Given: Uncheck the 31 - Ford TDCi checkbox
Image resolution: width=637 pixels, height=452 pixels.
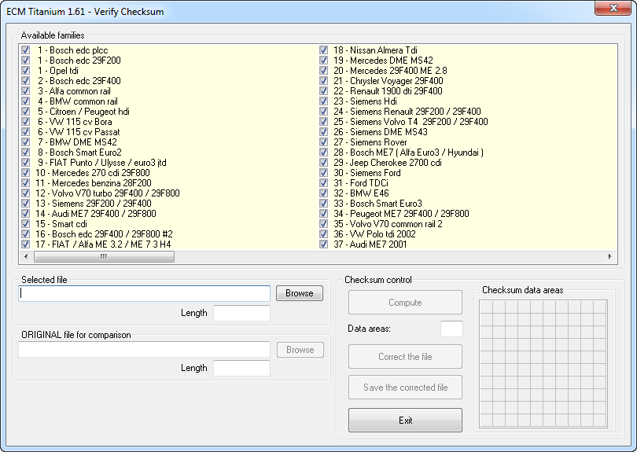Looking at the screenshot, I should [324, 182].
